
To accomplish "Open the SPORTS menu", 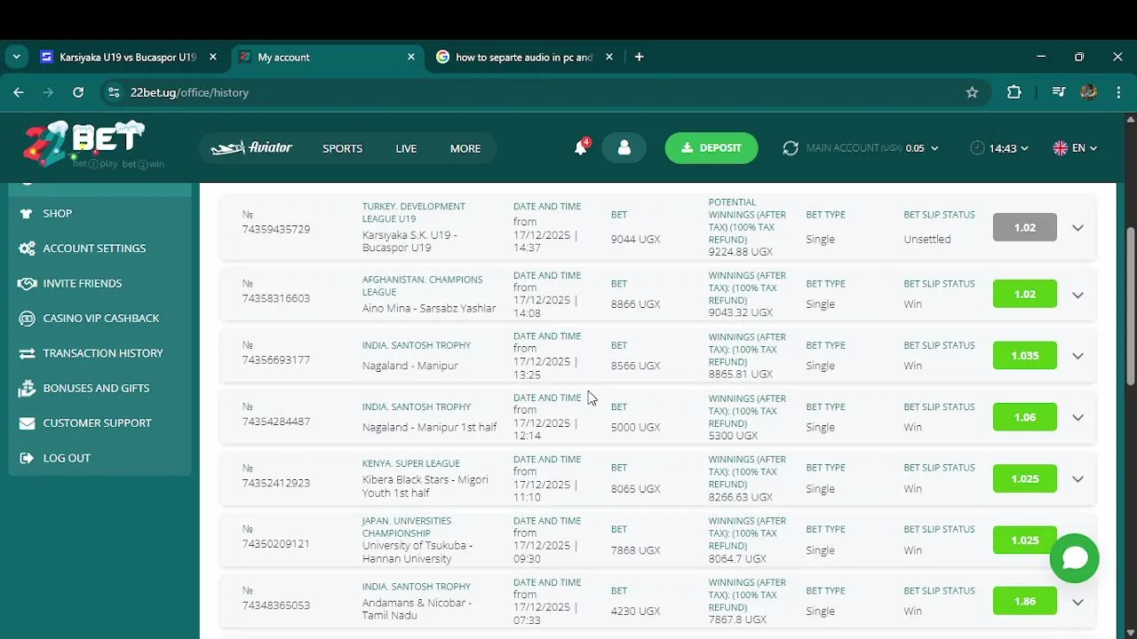I will [342, 148].
